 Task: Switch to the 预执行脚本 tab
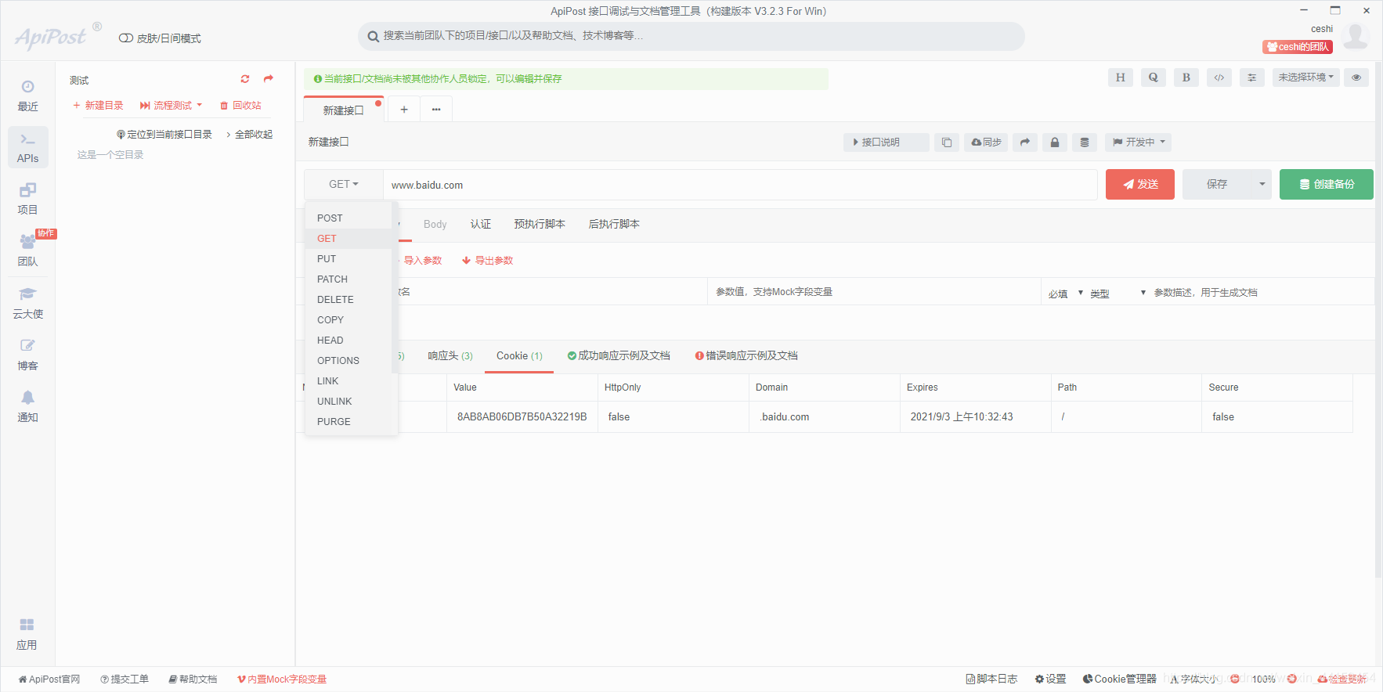click(x=540, y=225)
